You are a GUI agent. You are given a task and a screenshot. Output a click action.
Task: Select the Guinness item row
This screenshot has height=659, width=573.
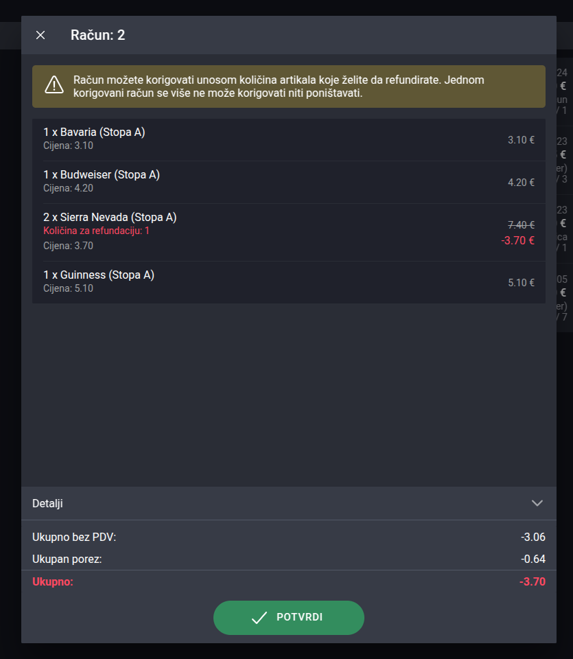click(x=289, y=282)
